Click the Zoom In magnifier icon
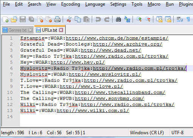 (x=139, y=20)
